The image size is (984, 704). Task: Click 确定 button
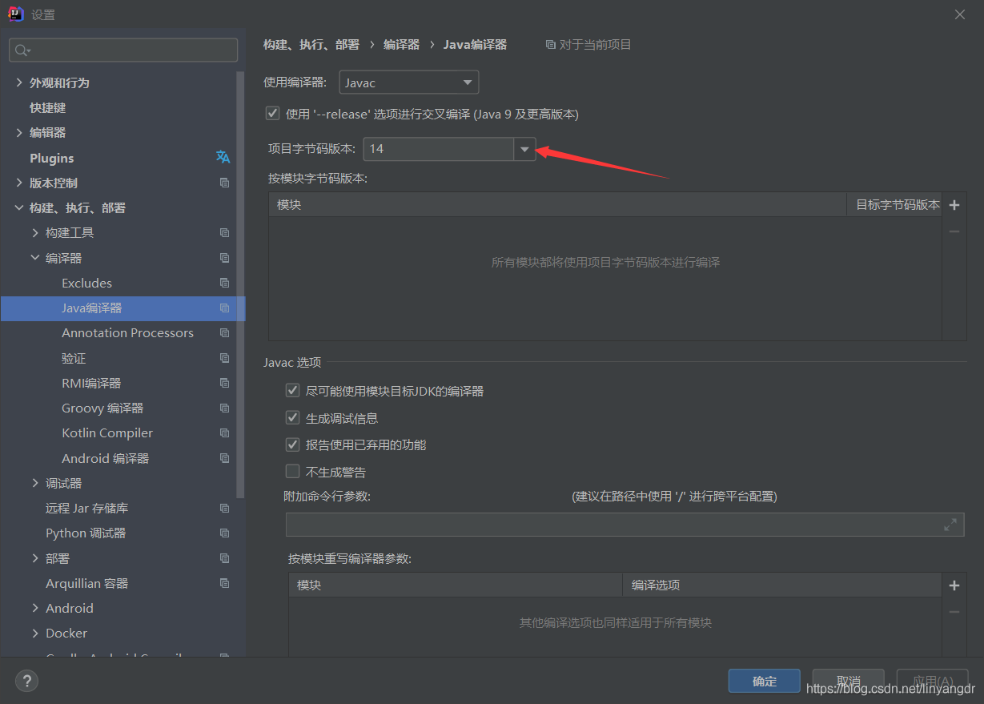tap(765, 681)
